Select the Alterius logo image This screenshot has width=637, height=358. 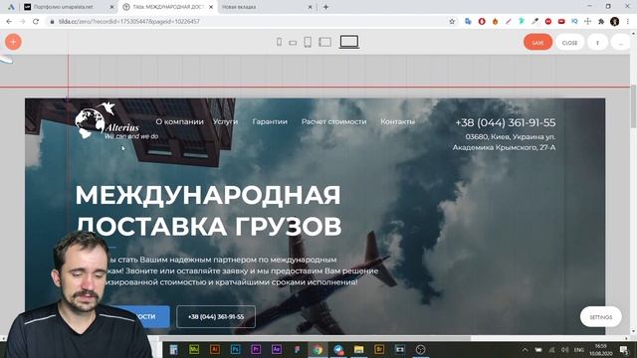click(x=116, y=120)
